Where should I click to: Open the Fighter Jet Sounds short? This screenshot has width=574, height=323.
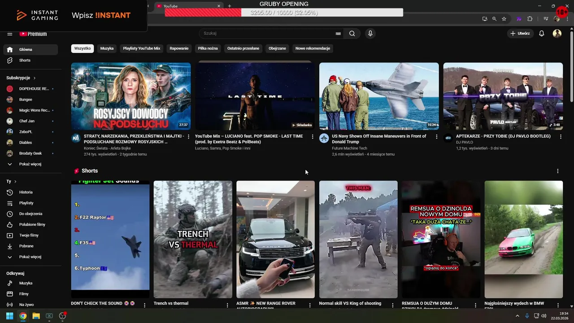coord(110,240)
